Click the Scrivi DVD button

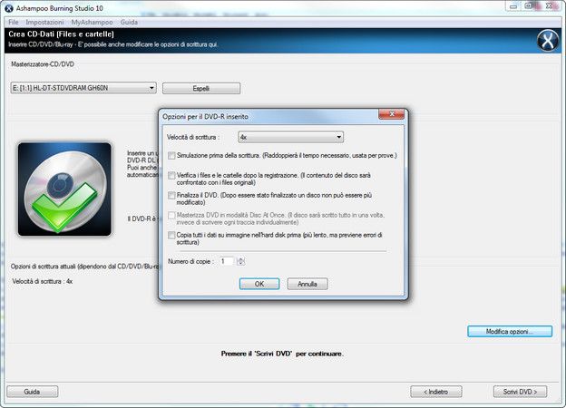(x=520, y=392)
